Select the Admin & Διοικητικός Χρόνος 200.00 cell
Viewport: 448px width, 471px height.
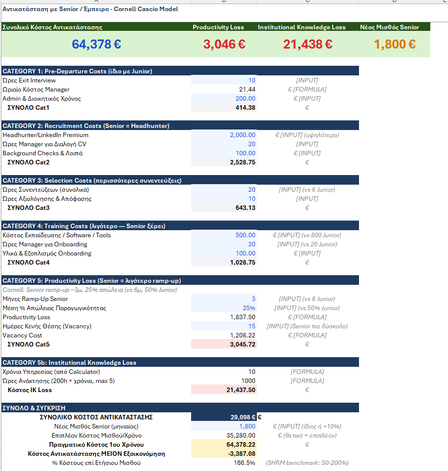click(x=224, y=99)
